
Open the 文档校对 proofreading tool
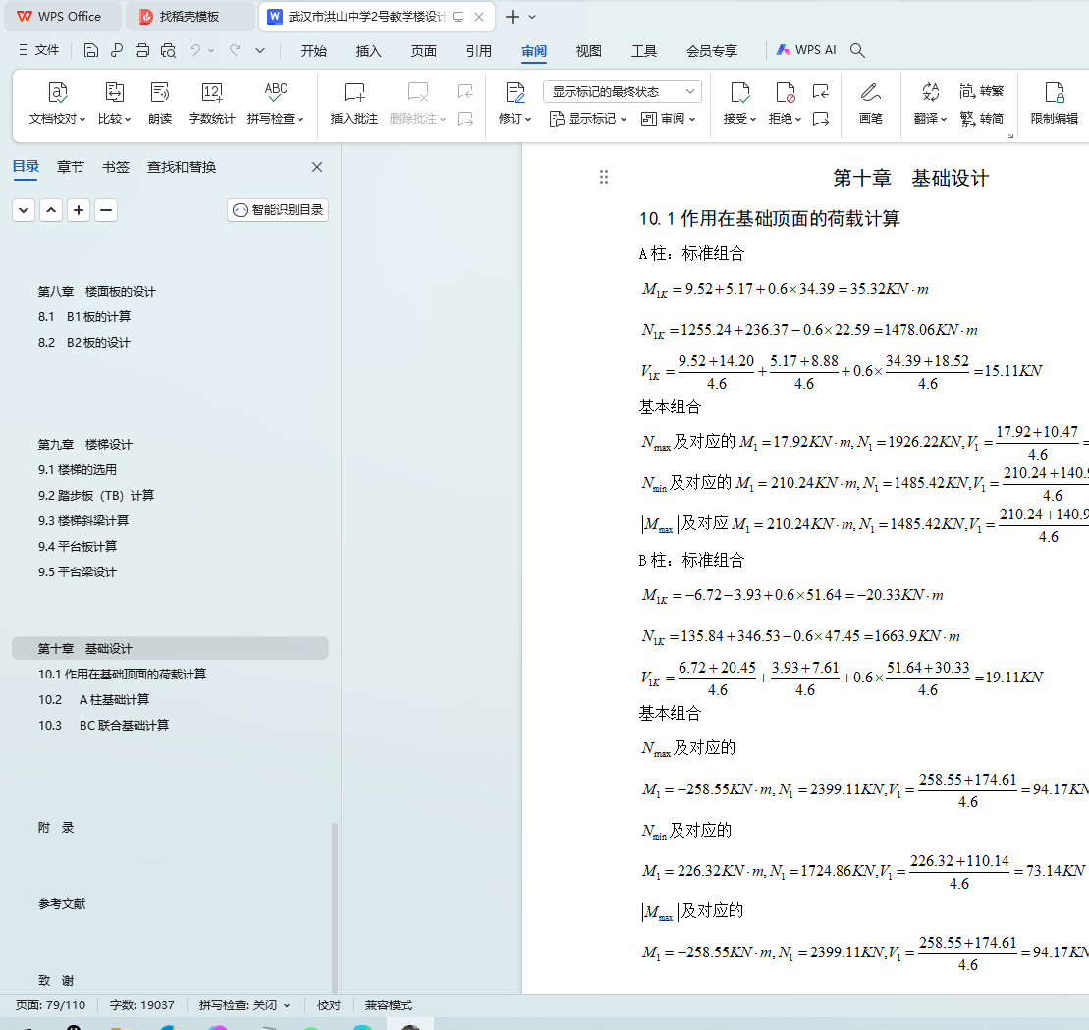tap(57, 103)
